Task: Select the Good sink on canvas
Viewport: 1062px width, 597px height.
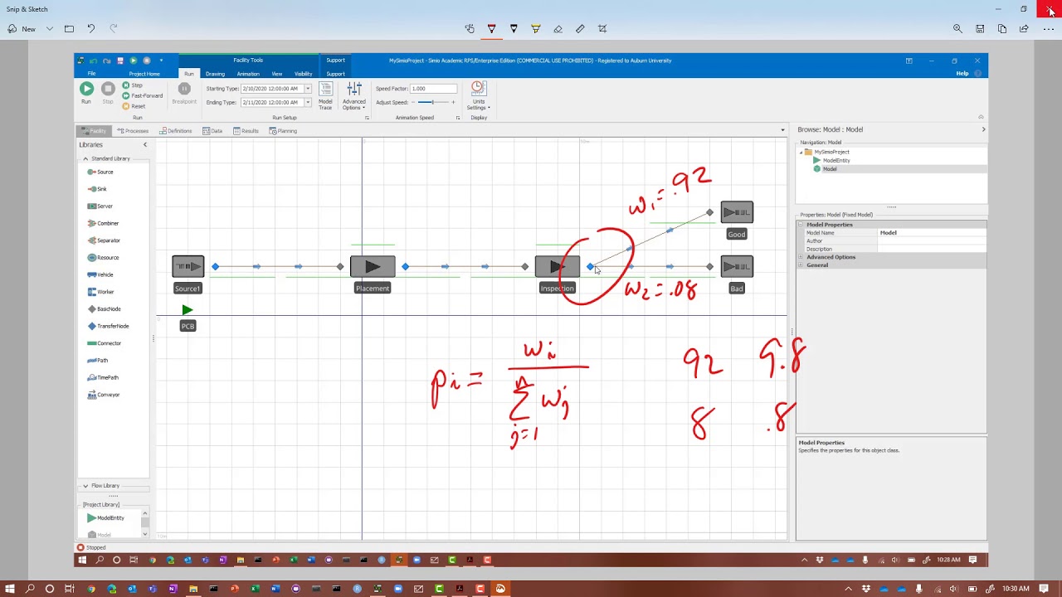Action: [737, 213]
